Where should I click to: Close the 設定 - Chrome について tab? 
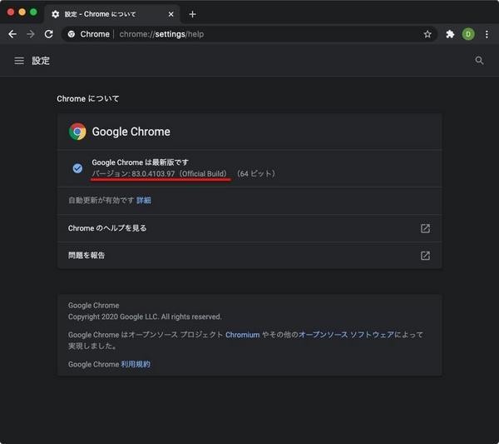click(x=170, y=14)
